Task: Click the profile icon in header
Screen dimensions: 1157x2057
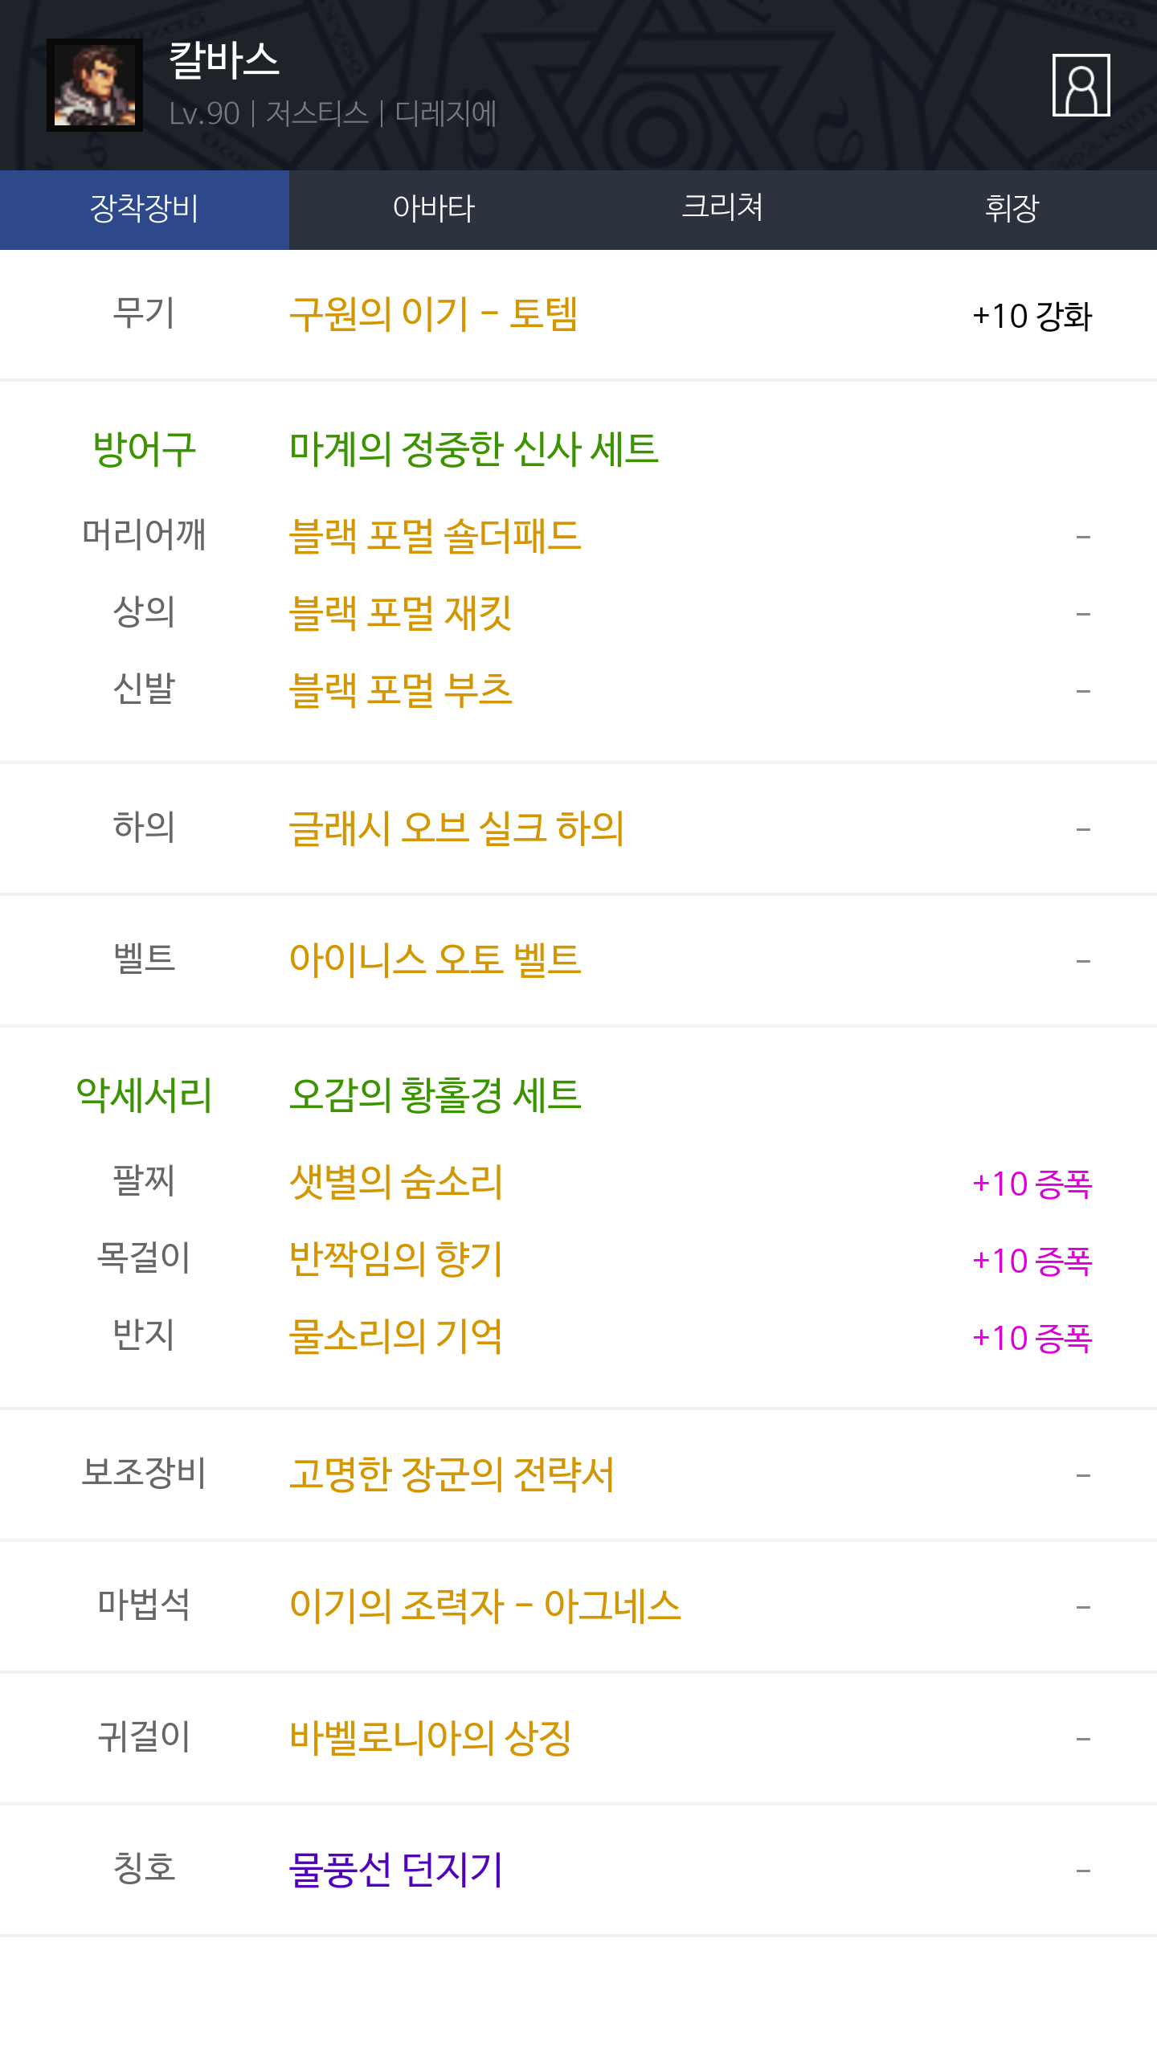Action: point(1081,85)
